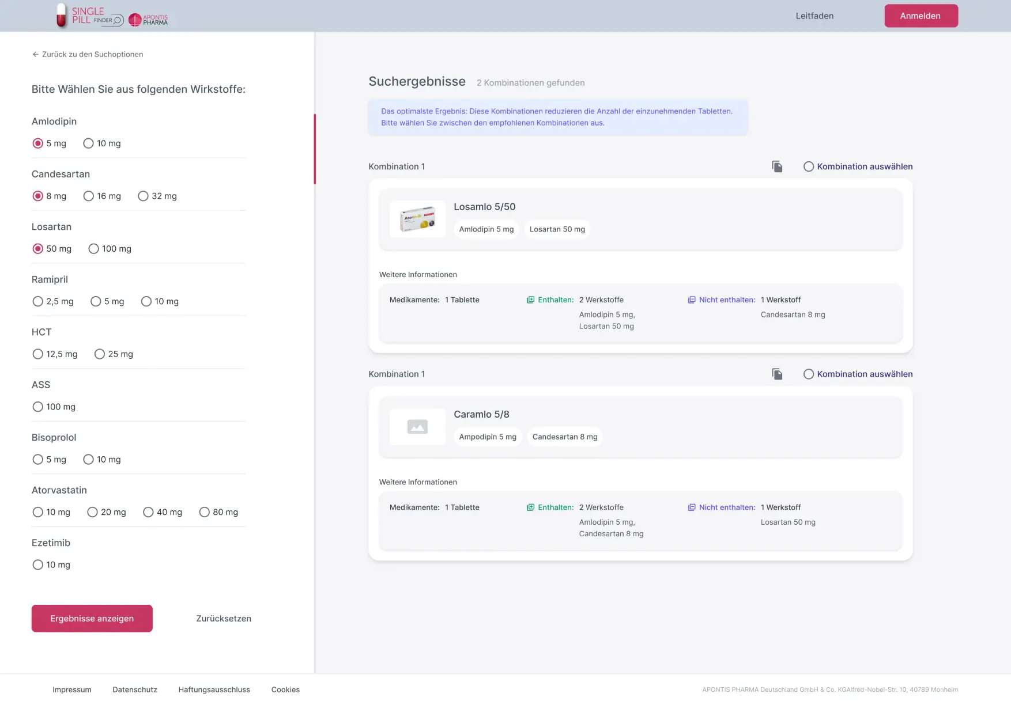Select the Losamlo combination via Kombination auswählen
The image size is (1011, 705).
(809, 166)
